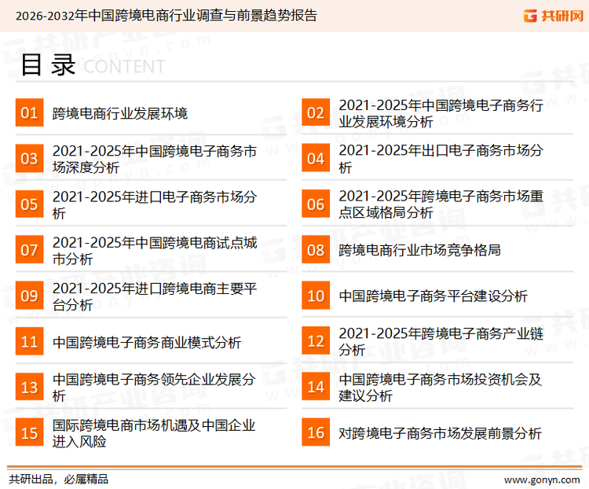
Task: Click the report title 2026-2032年中国跨境电商行业调查与前景趋势报告
Action: (166, 16)
